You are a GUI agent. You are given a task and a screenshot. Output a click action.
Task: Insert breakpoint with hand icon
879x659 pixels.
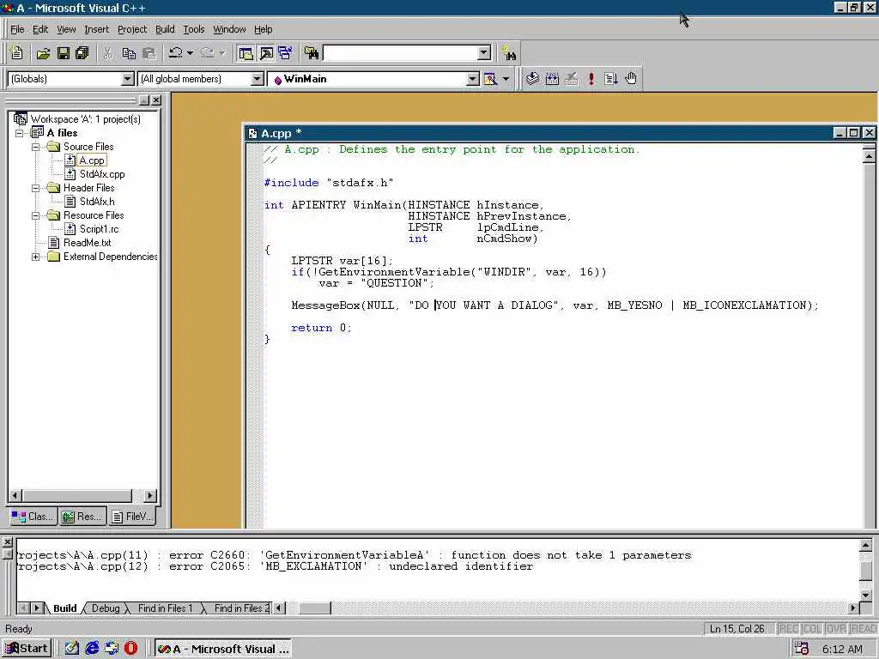(x=631, y=79)
